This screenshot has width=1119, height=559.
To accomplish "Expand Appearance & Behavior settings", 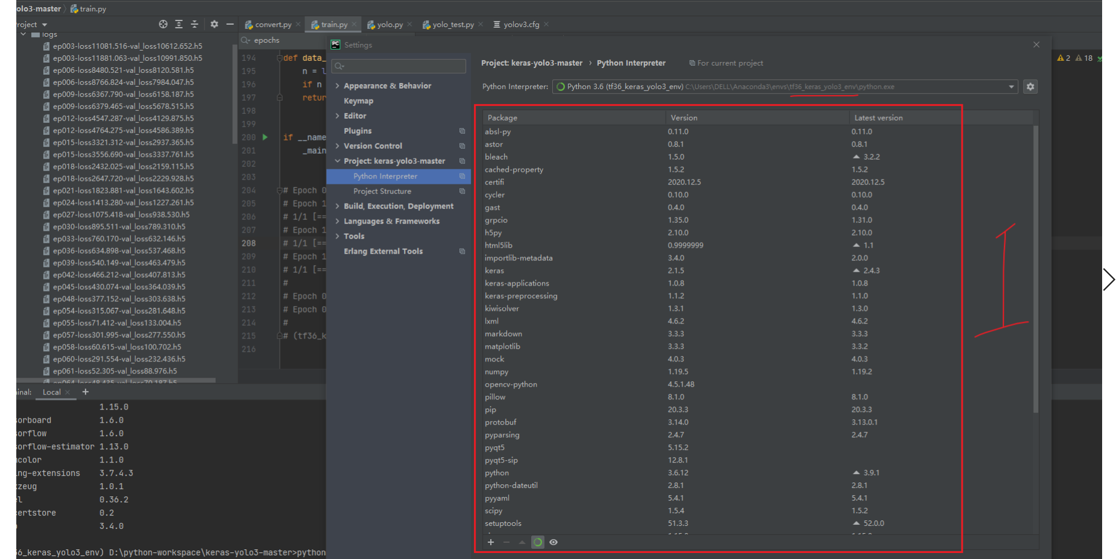I will (337, 86).
